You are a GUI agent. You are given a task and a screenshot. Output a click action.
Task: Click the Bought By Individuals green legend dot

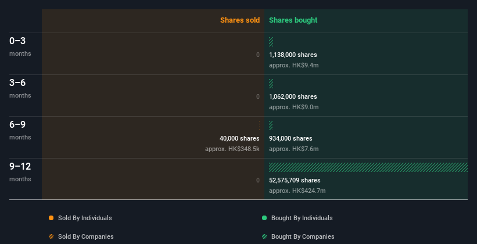pos(264,218)
